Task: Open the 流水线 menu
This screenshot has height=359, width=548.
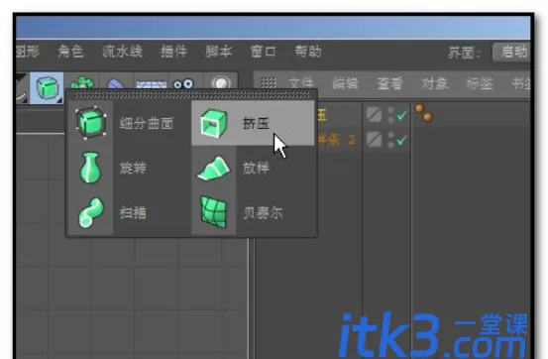Action: coord(122,52)
